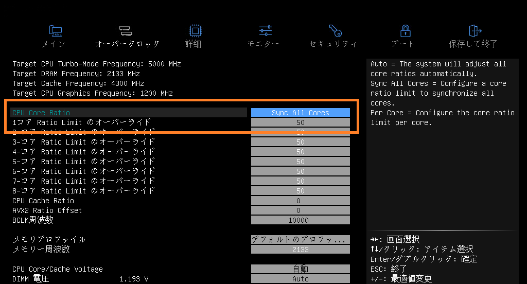Expand the メモリプロファイル default profile selector
The height and width of the screenshot is (284, 527).
[301, 239]
